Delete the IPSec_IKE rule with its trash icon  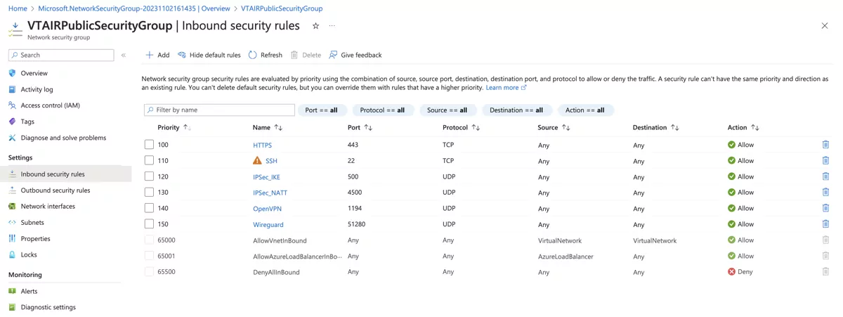tap(825, 176)
